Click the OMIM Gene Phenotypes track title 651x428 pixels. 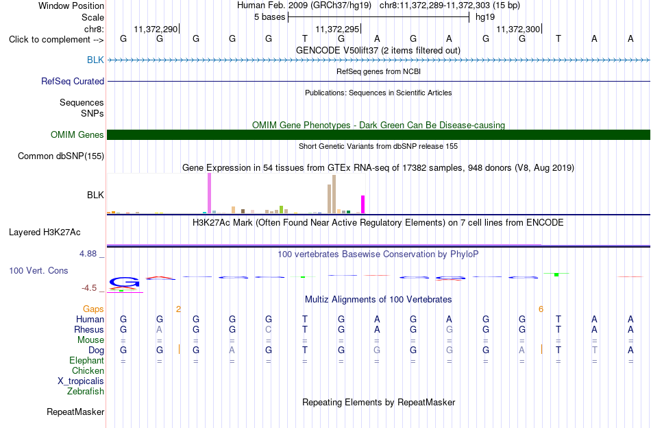point(378,125)
